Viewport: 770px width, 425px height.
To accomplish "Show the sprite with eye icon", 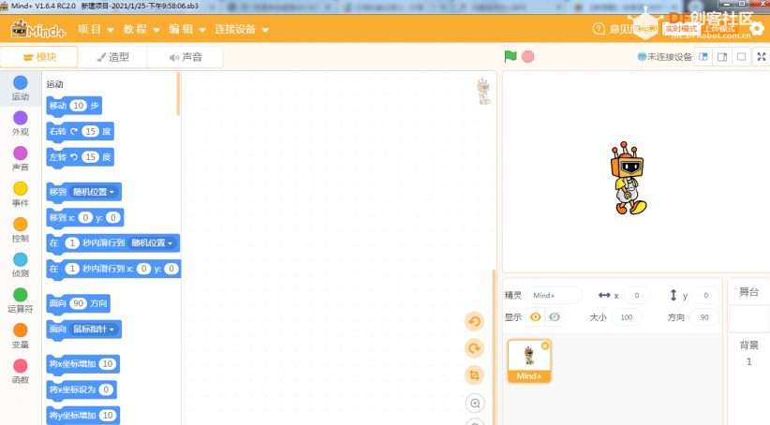I will 535,317.
